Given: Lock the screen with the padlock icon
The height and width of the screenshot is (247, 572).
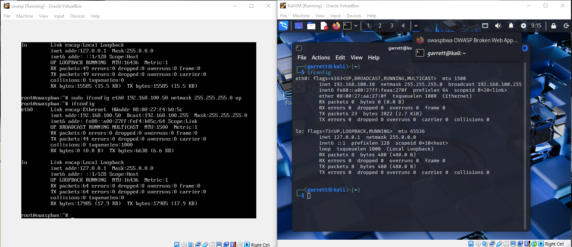Looking at the screenshot, I should click(x=554, y=26).
